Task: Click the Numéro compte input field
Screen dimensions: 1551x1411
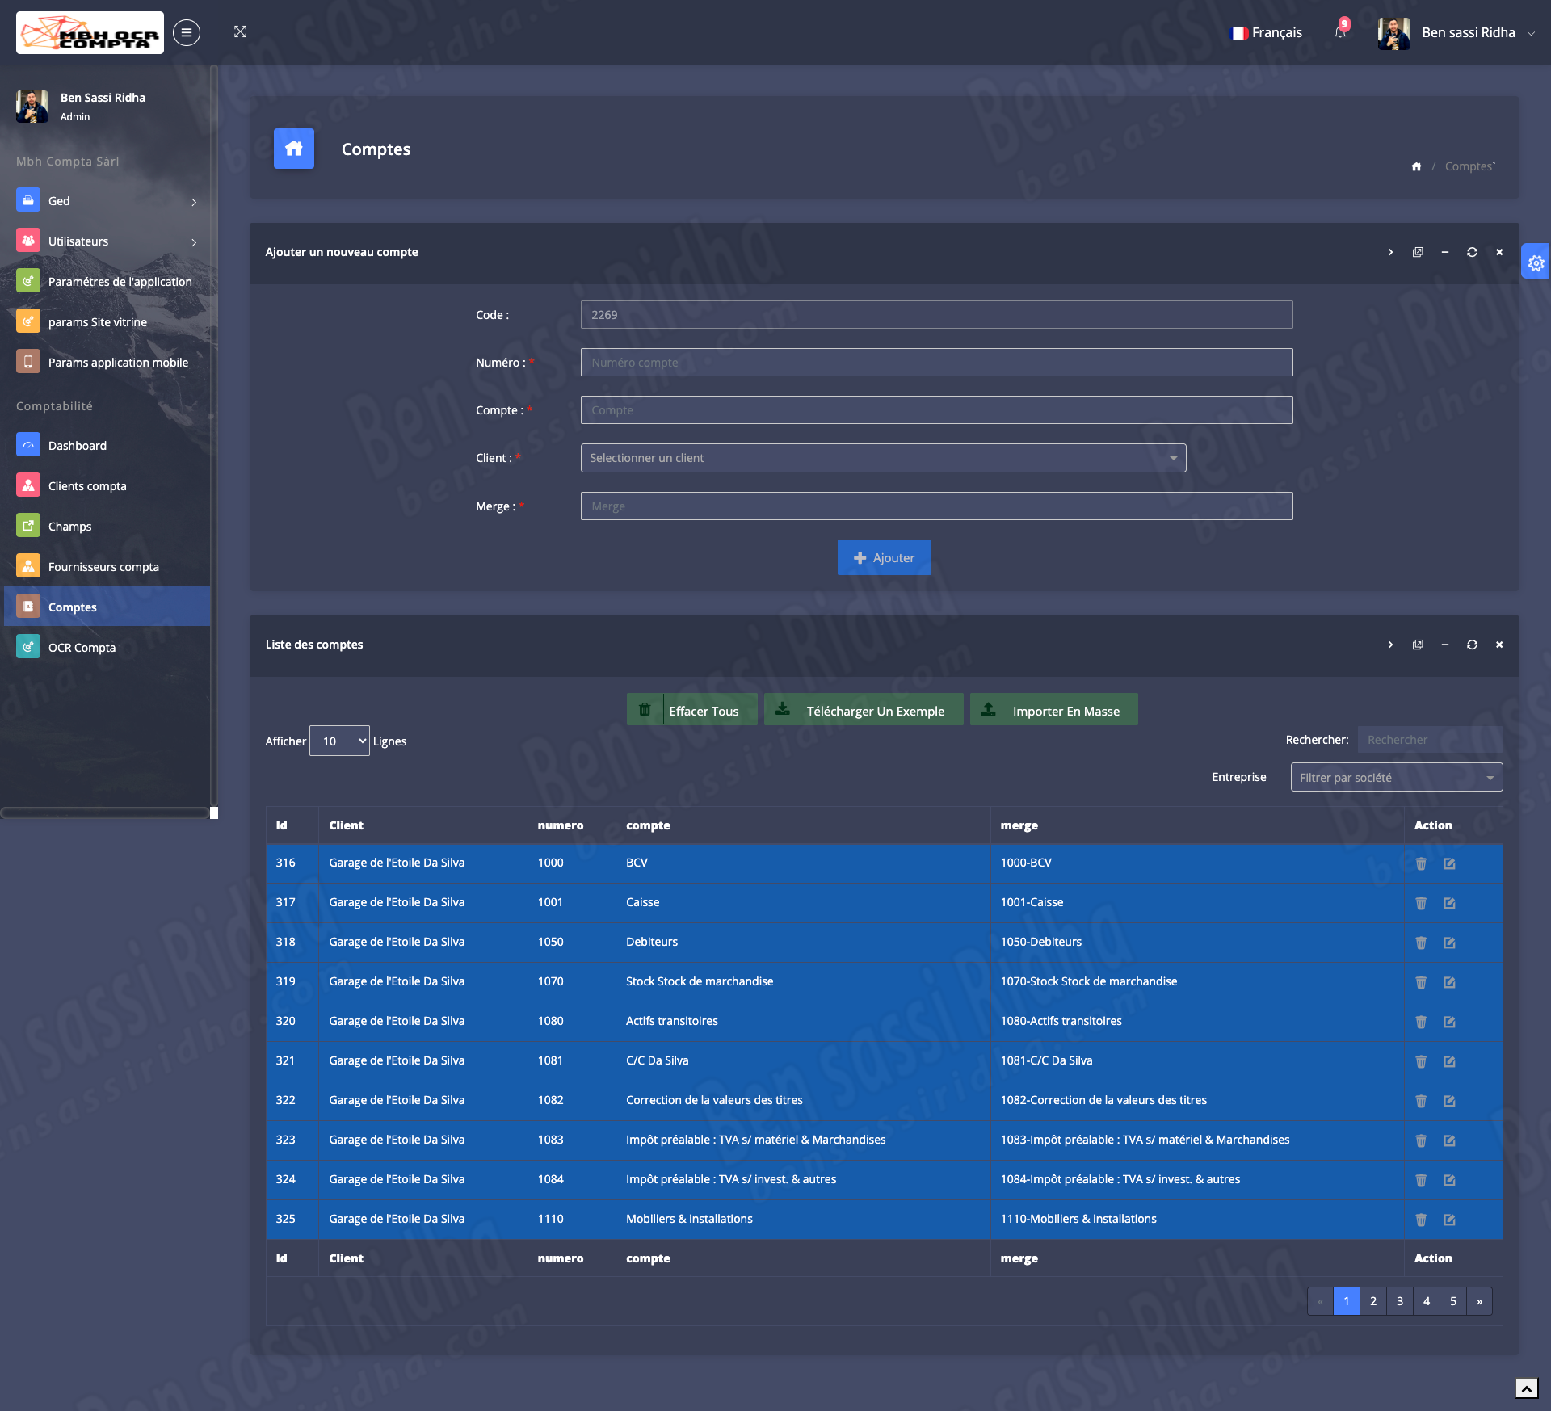Action: [935, 363]
